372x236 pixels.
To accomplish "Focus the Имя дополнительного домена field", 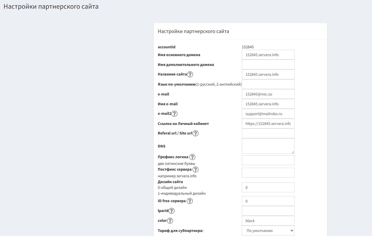I will [x=268, y=64].
